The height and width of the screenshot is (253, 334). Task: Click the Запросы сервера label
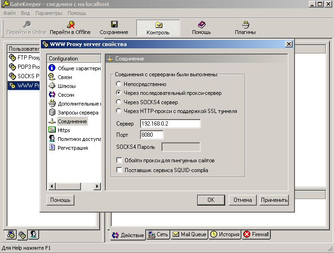point(78,113)
